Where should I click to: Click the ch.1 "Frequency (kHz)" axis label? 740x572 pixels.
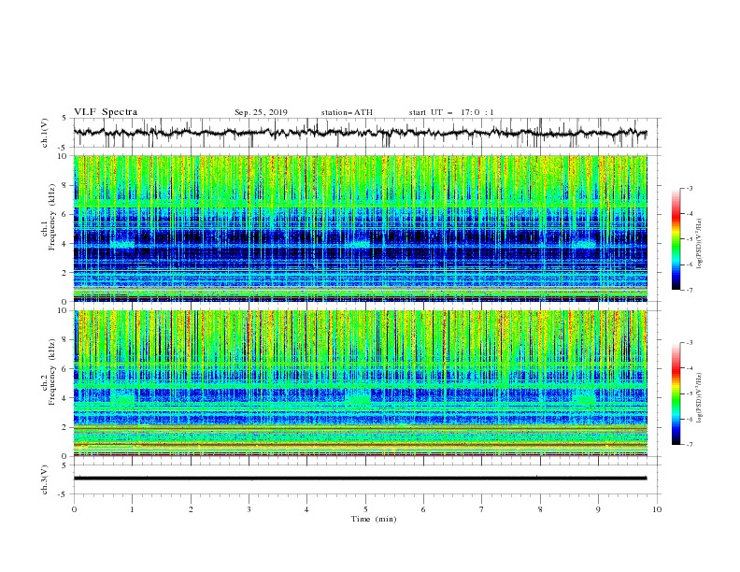point(52,215)
